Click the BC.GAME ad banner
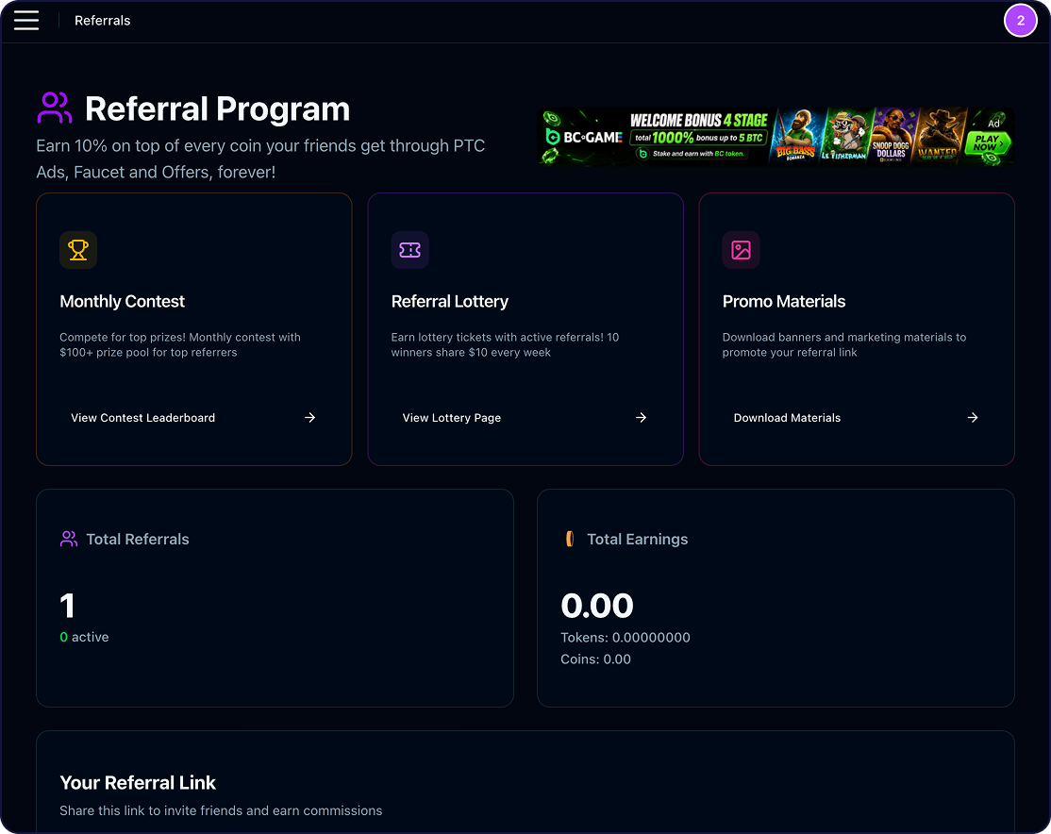1051x834 pixels. 776,137
